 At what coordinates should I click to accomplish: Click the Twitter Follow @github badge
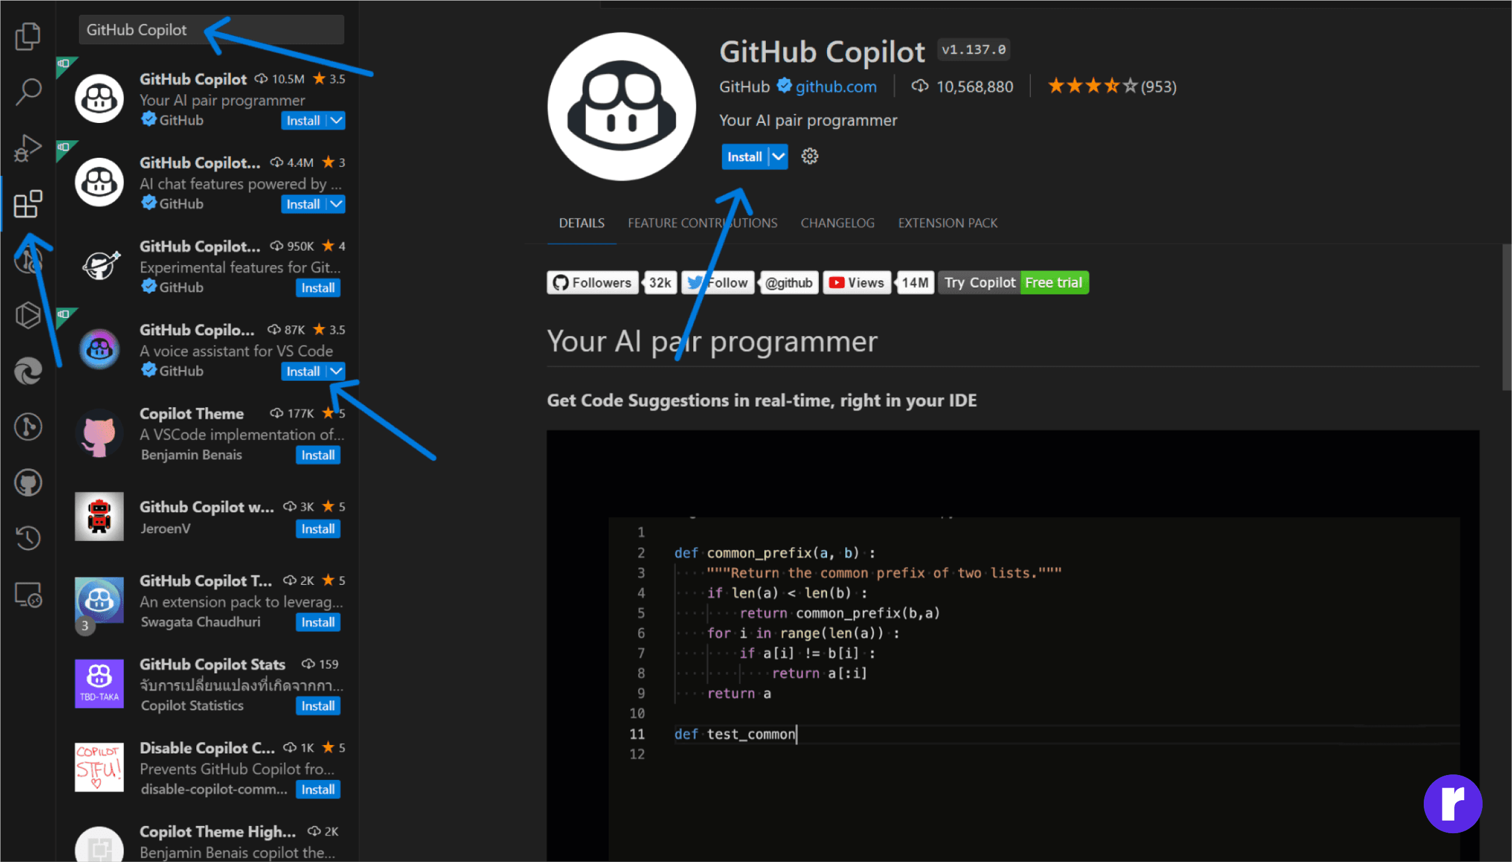pos(750,283)
